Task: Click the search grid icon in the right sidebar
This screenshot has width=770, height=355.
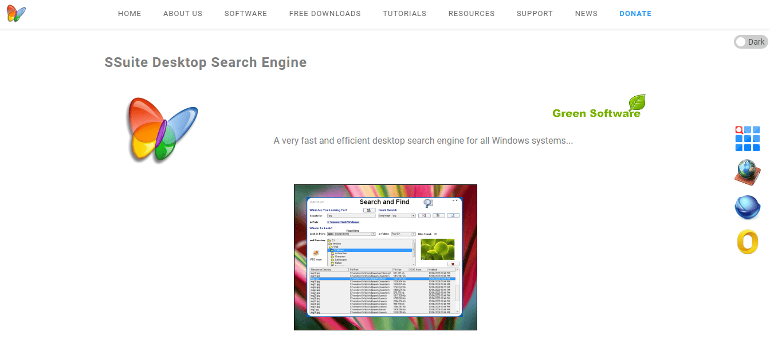Action: coord(747,137)
